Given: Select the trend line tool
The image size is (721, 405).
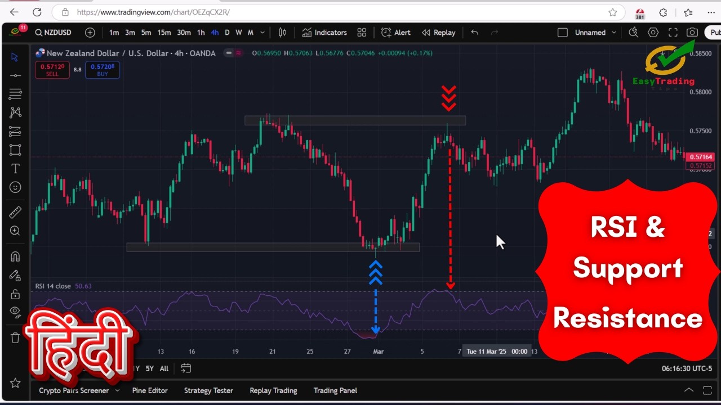Looking at the screenshot, I should coord(15,75).
